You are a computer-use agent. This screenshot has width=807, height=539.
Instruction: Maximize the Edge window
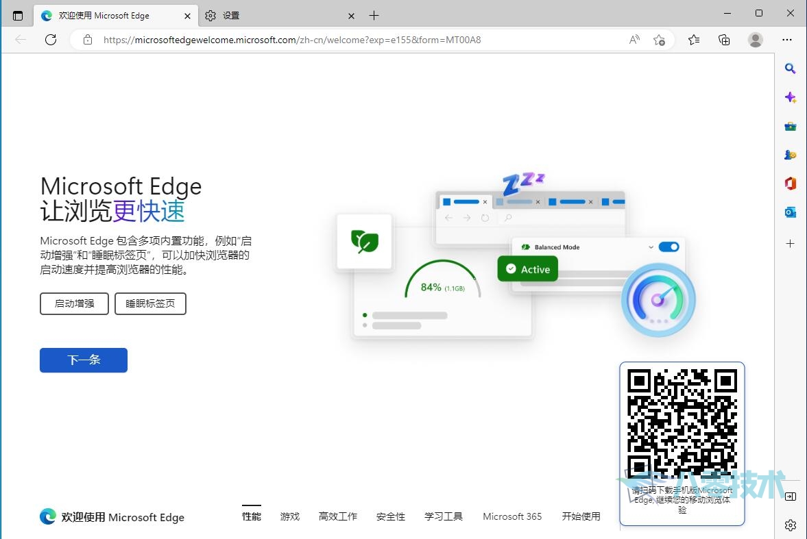pos(758,14)
